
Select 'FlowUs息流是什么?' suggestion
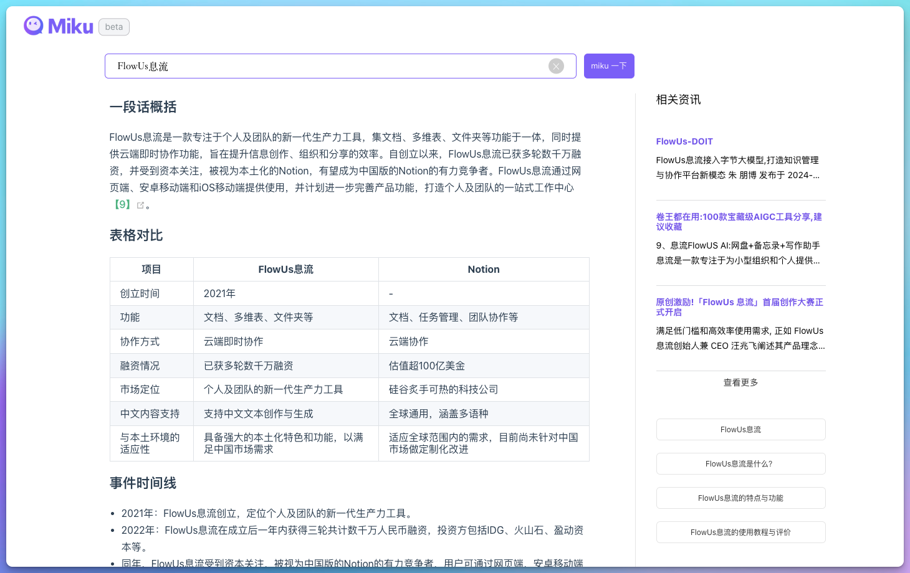tap(740, 464)
